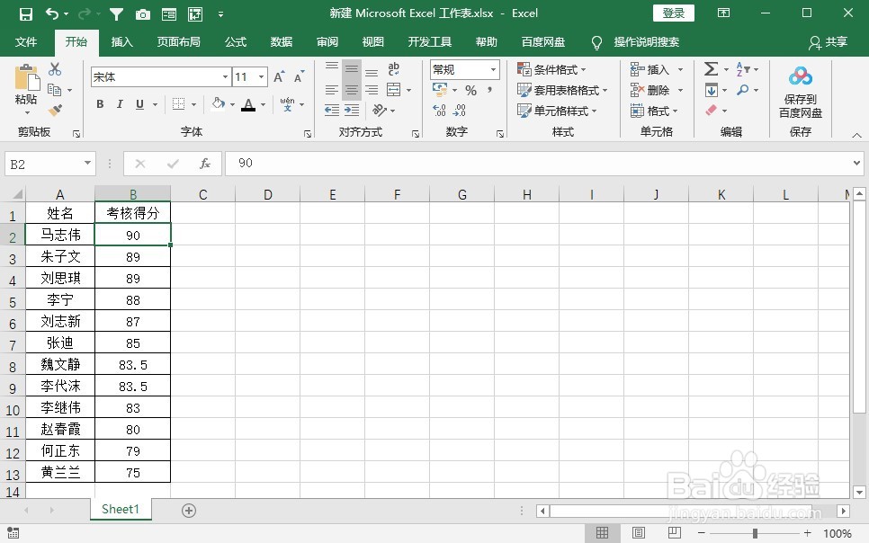Click the percent style icon
869x543 pixels.
470,90
